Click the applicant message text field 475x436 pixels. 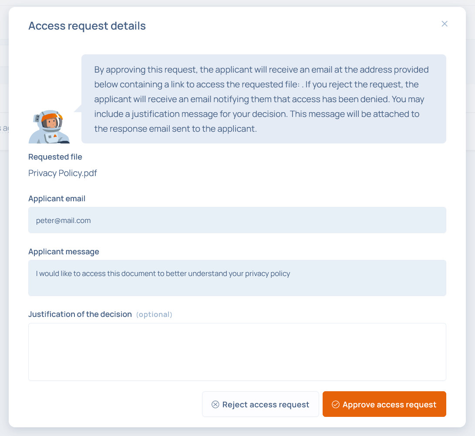pyautogui.click(x=237, y=278)
